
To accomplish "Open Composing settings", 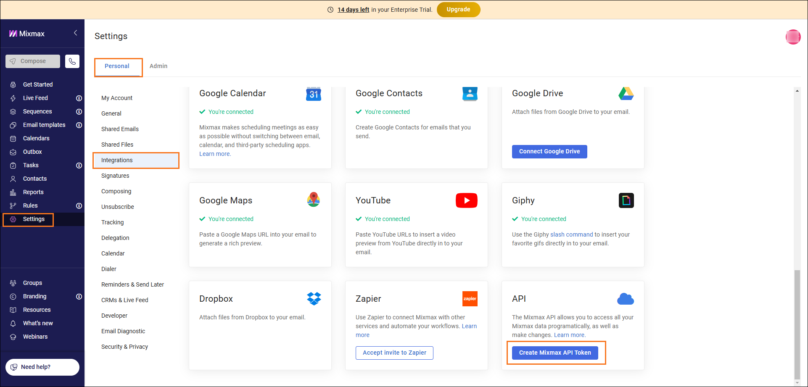I will (x=116, y=192).
